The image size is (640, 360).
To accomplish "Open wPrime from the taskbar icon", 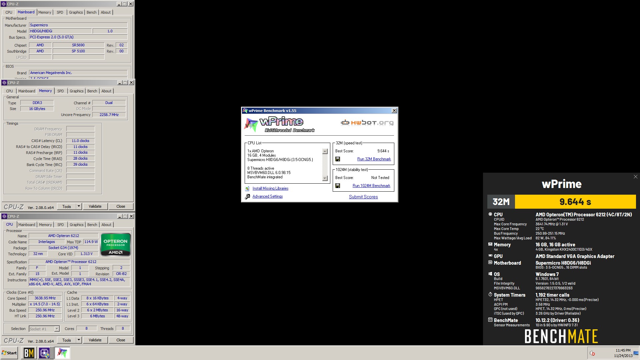I will [x=62, y=353].
